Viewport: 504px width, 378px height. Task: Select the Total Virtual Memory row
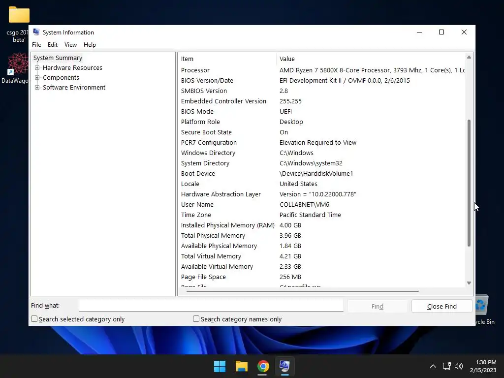tap(321, 256)
